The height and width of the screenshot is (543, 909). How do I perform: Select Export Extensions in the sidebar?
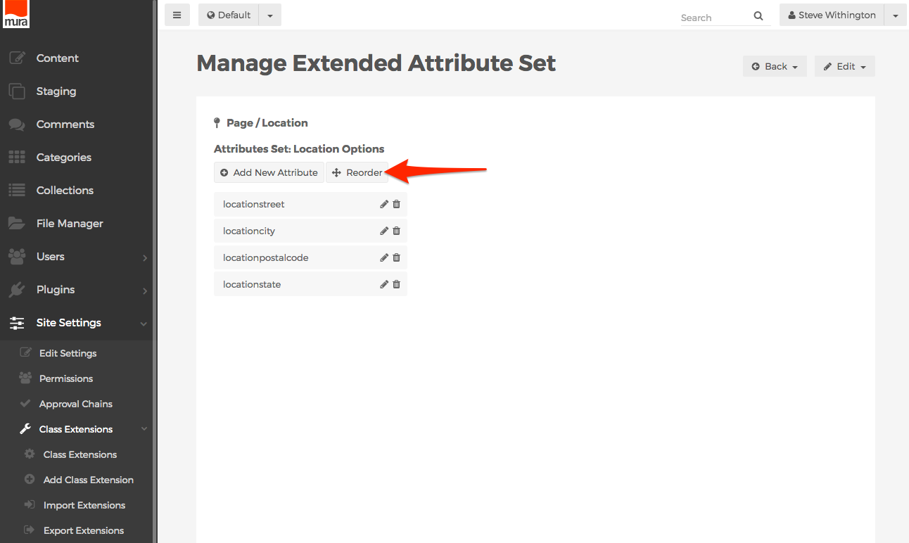coord(83,530)
